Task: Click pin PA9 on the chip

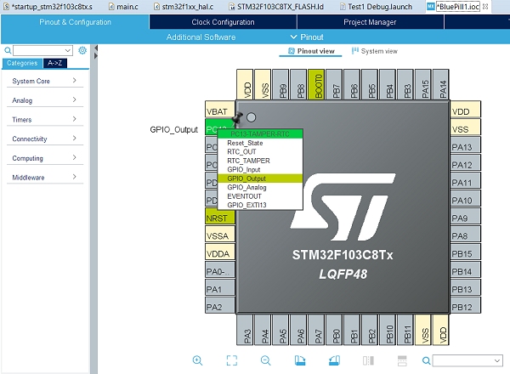Action: click(462, 218)
